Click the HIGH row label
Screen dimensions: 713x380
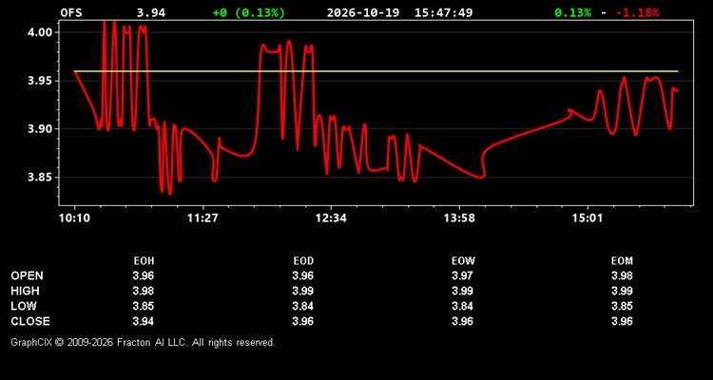pyautogui.click(x=25, y=291)
